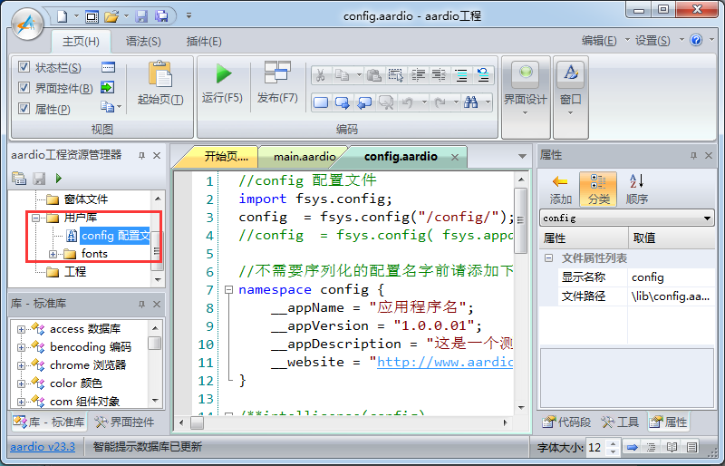
Task: Collapse the 文件属性列表 property group
Action: click(550, 258)
